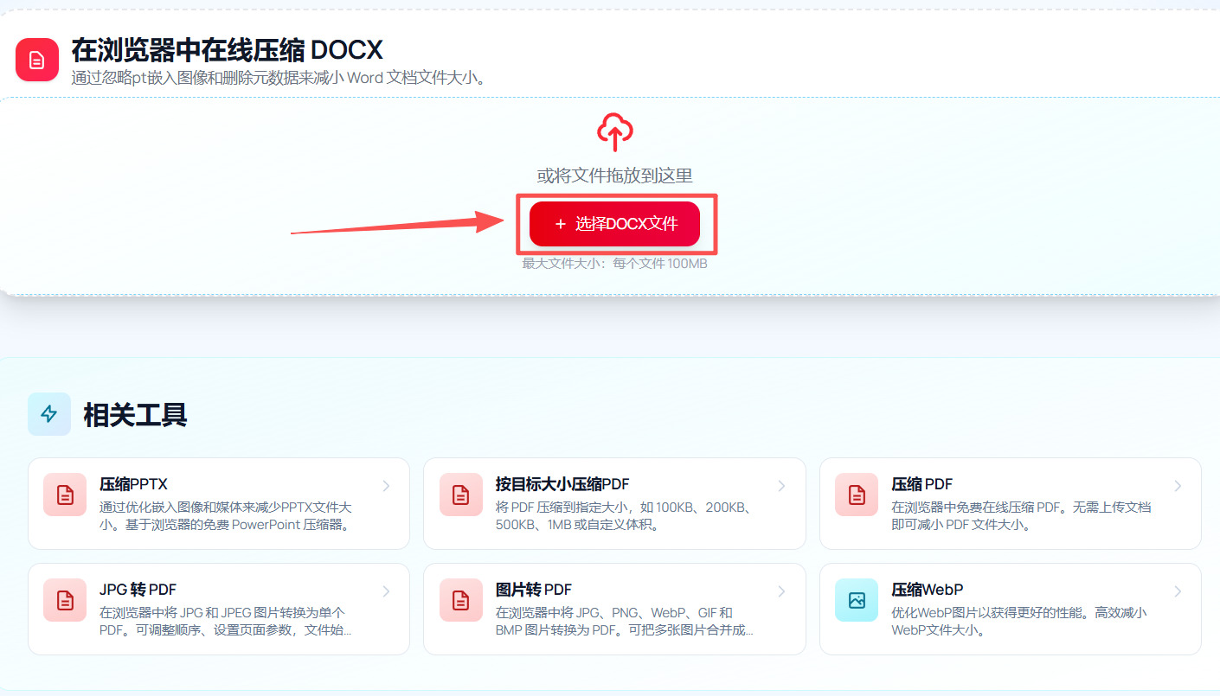Open the 压缩WebP title link

[x=928, y=590]
